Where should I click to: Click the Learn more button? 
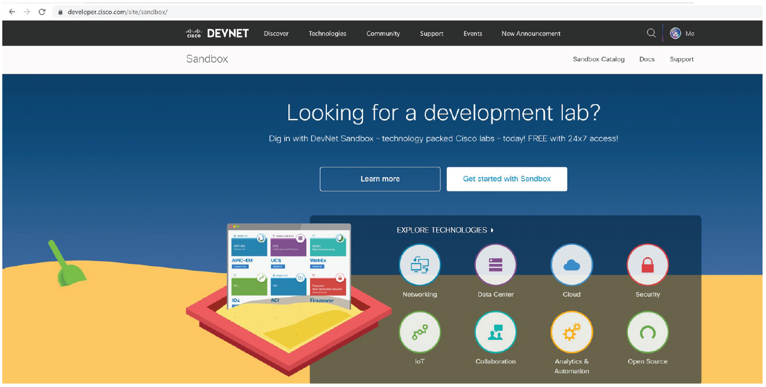pyautogui.click(x=380, y=179)
